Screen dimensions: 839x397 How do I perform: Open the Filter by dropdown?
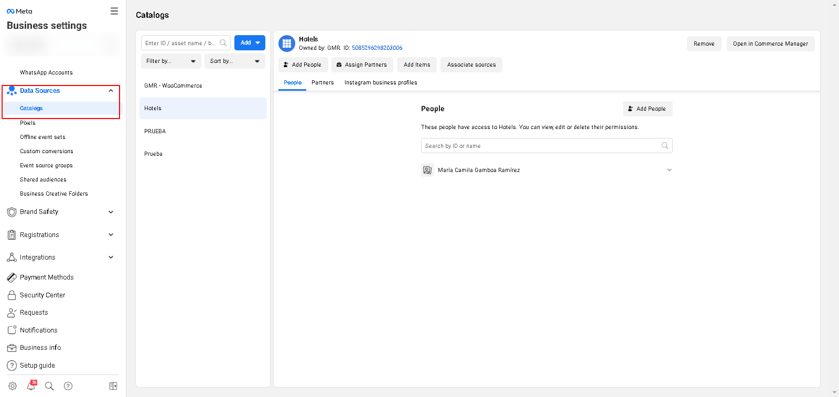(x=171, y=61)
